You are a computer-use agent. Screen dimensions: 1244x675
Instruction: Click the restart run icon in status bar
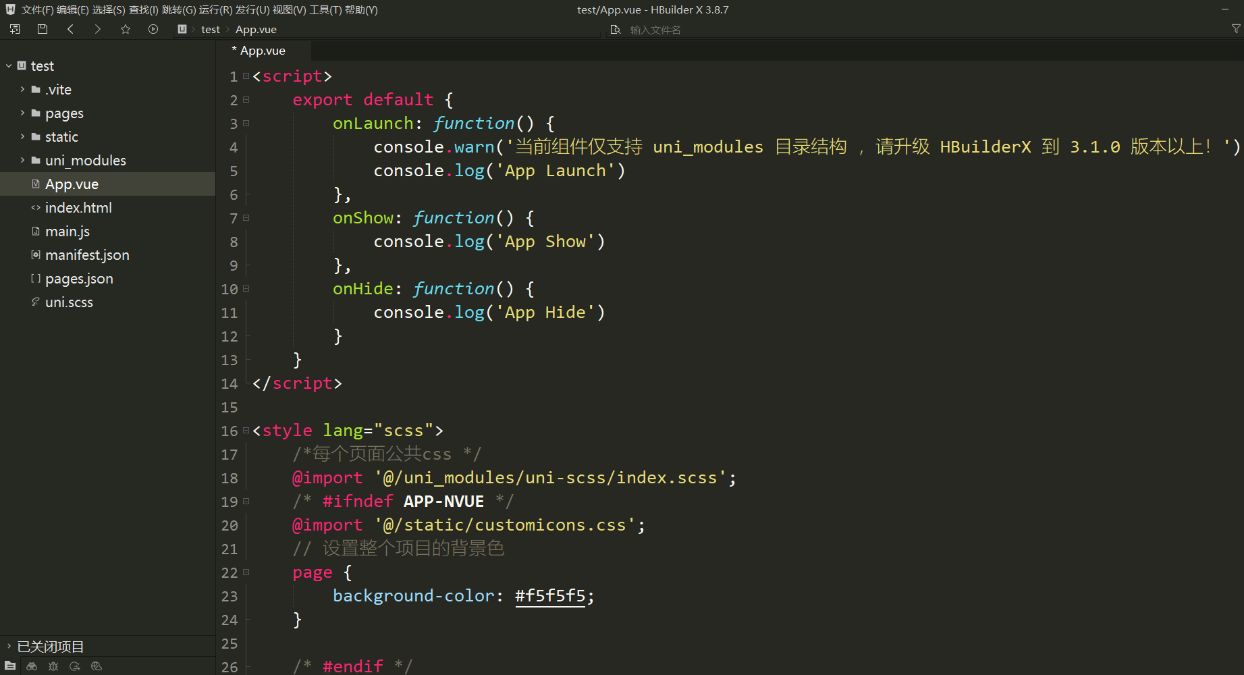[75, 666]
